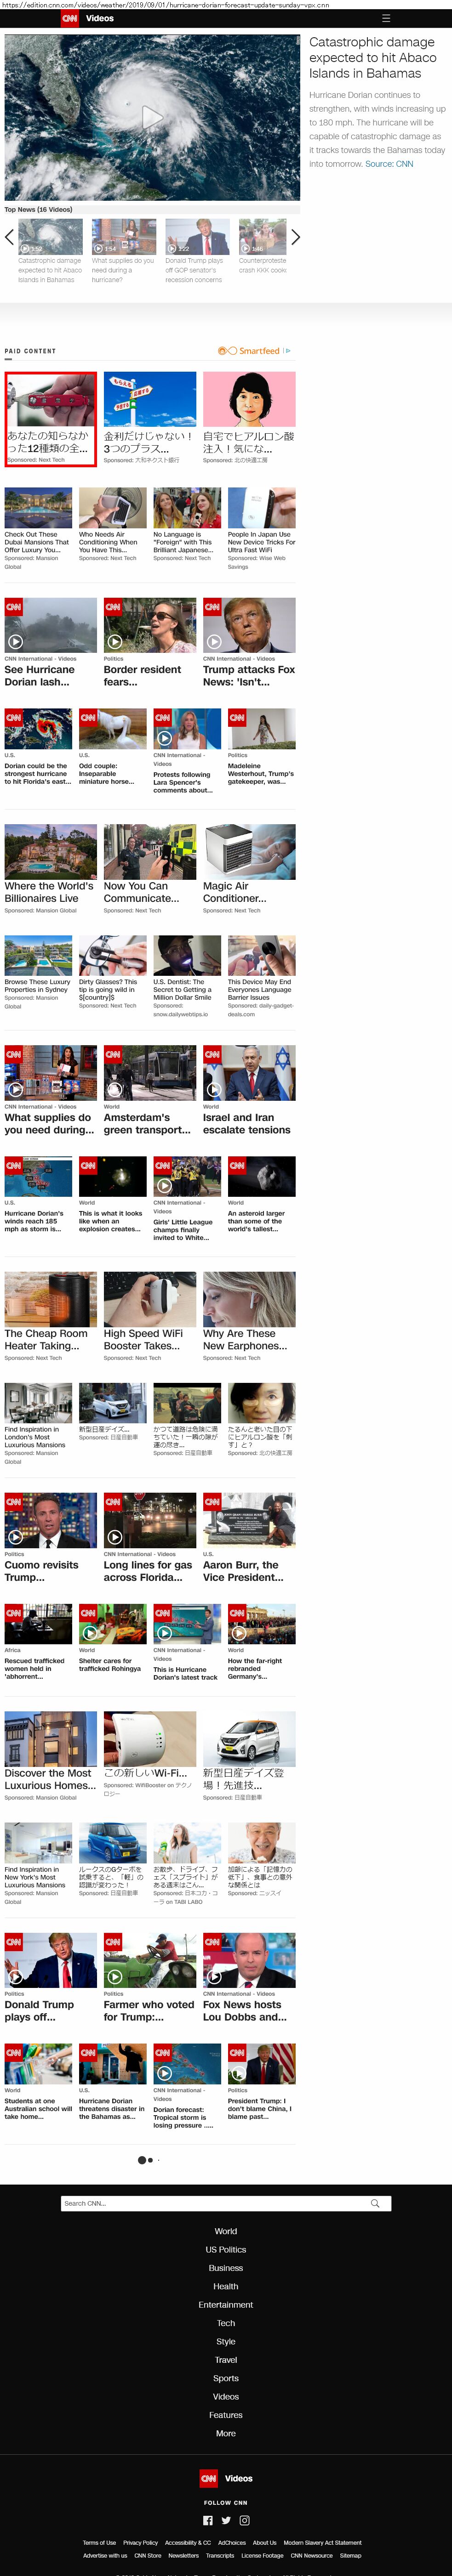Click the Smartfeed logo
The image size is (452, 2576).
coord(249,351)
